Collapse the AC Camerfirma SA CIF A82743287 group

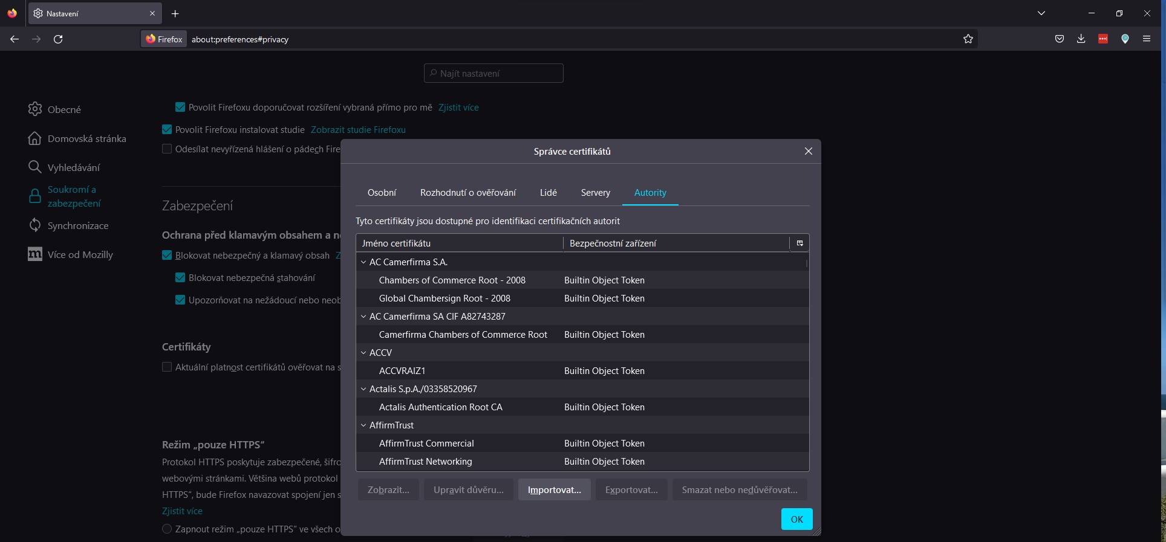pos(363,317)
